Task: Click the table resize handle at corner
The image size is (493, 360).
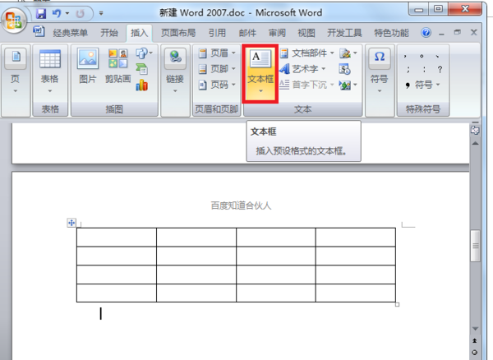Action: (x=397, y=304)
